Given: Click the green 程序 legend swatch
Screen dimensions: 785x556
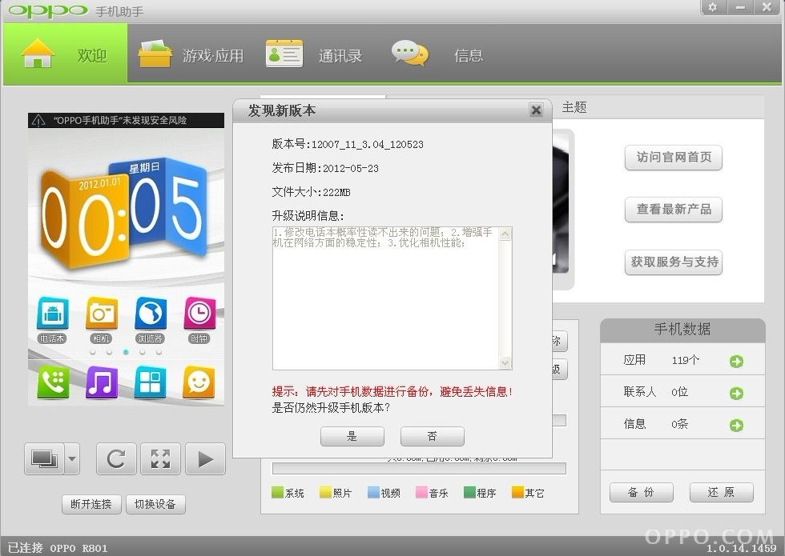Looking at the screenshot, I should point(469,493).
